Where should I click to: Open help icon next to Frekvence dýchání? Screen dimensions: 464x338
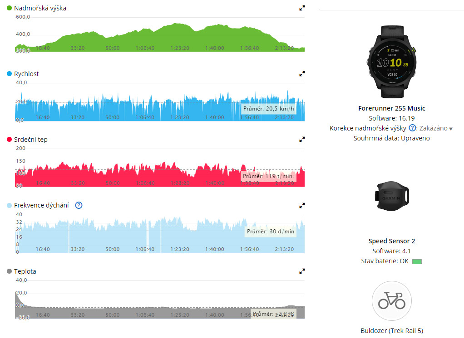79,205
